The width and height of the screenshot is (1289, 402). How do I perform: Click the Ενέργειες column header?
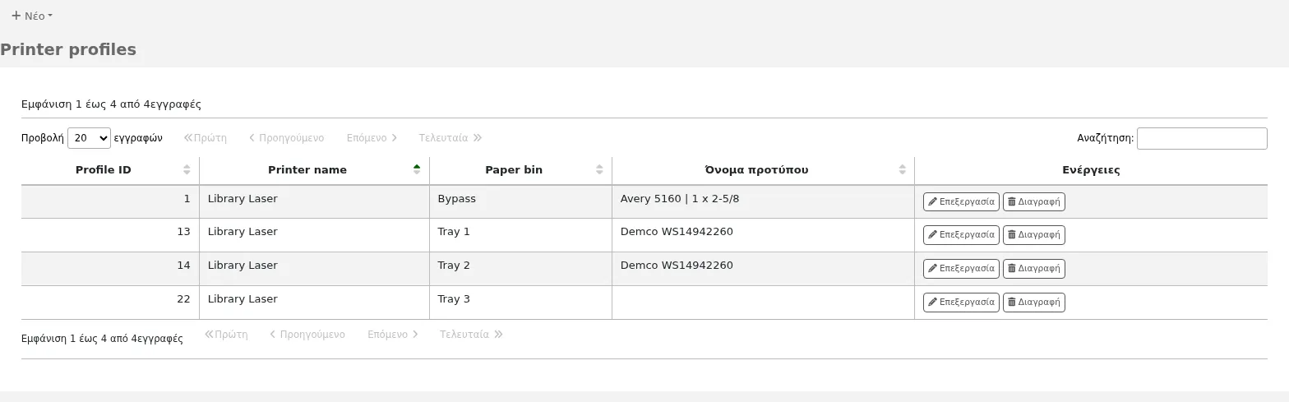tap(1091, 170)
